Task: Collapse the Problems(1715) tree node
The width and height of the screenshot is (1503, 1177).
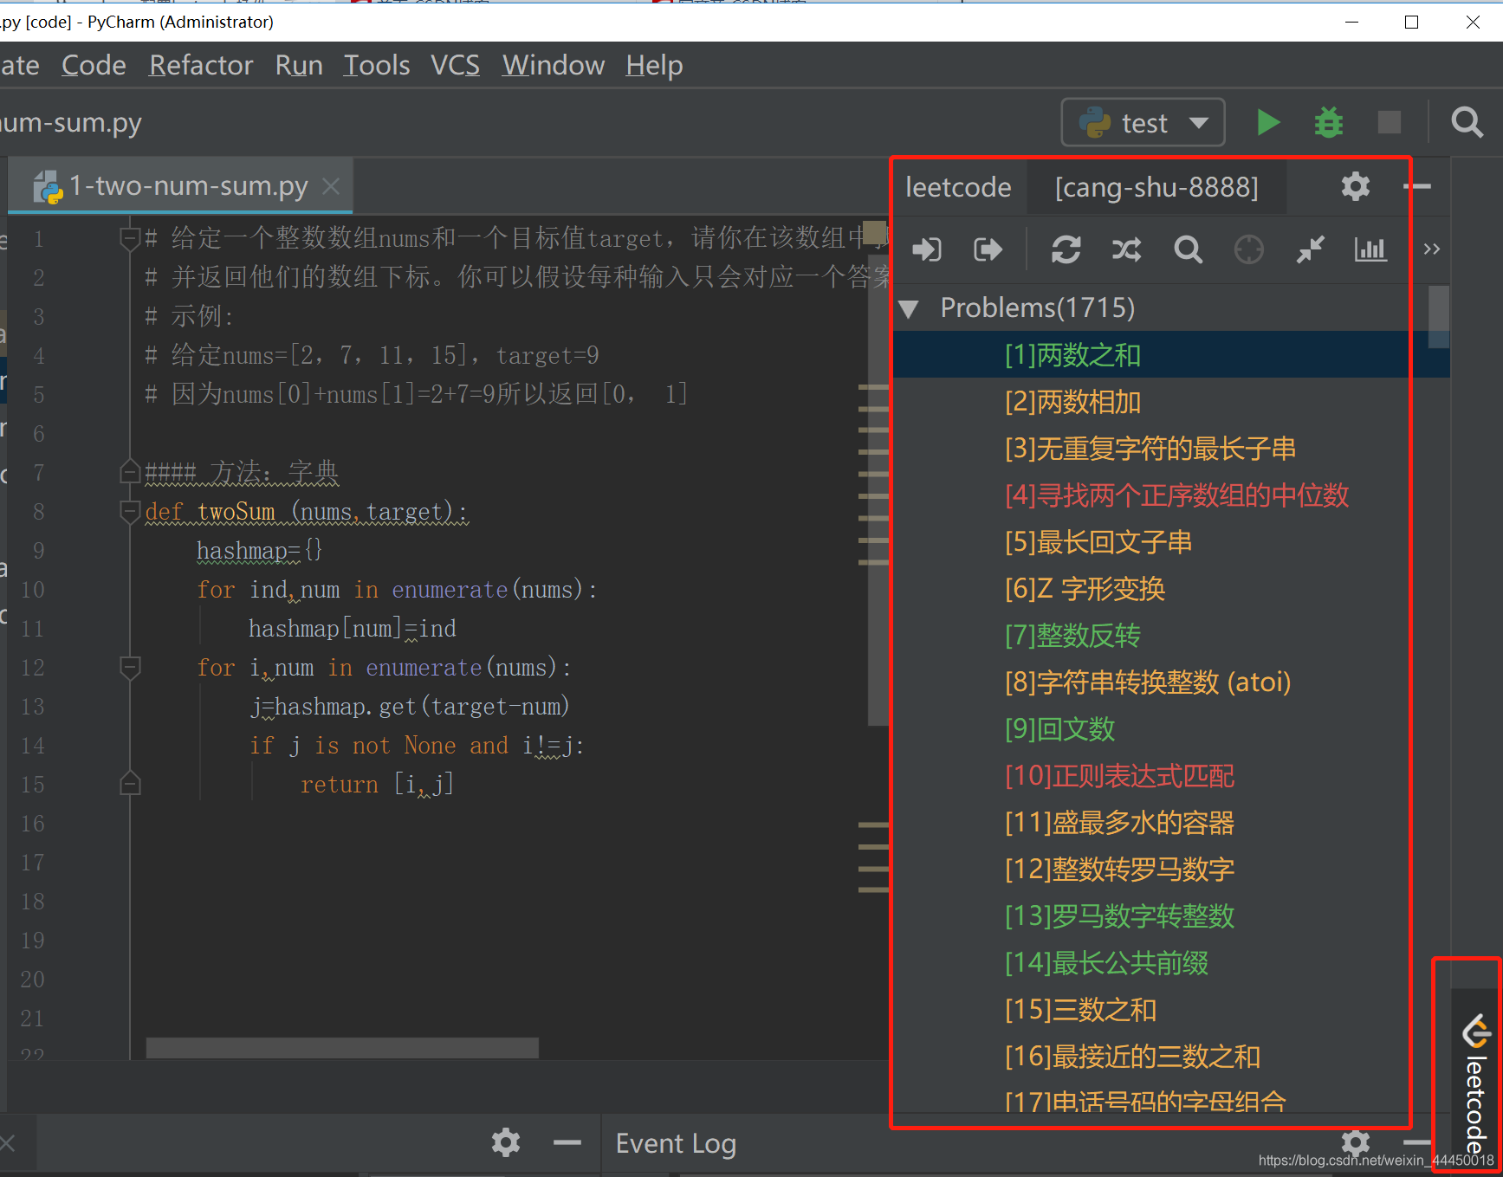Action: 909,307
